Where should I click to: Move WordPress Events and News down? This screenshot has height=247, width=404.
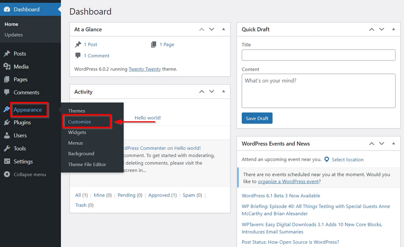click(x=382, y=144)
